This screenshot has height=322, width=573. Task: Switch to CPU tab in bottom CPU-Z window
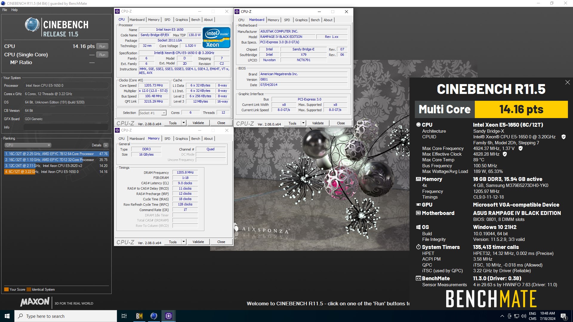[121, 139]
